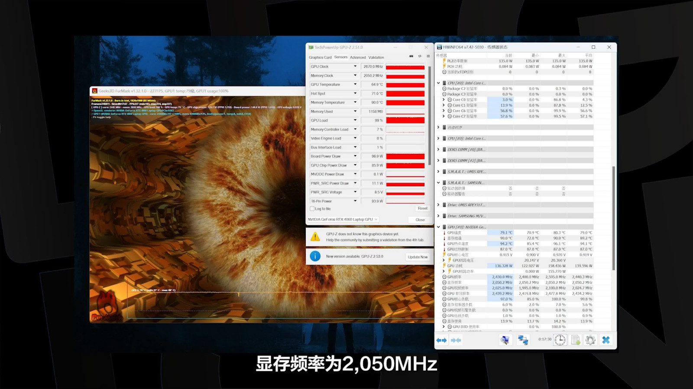The width and height of the screenshot is (693, 389).
Task: Click the GPU热点温度 thermometer icon
Action: point(444,244)
